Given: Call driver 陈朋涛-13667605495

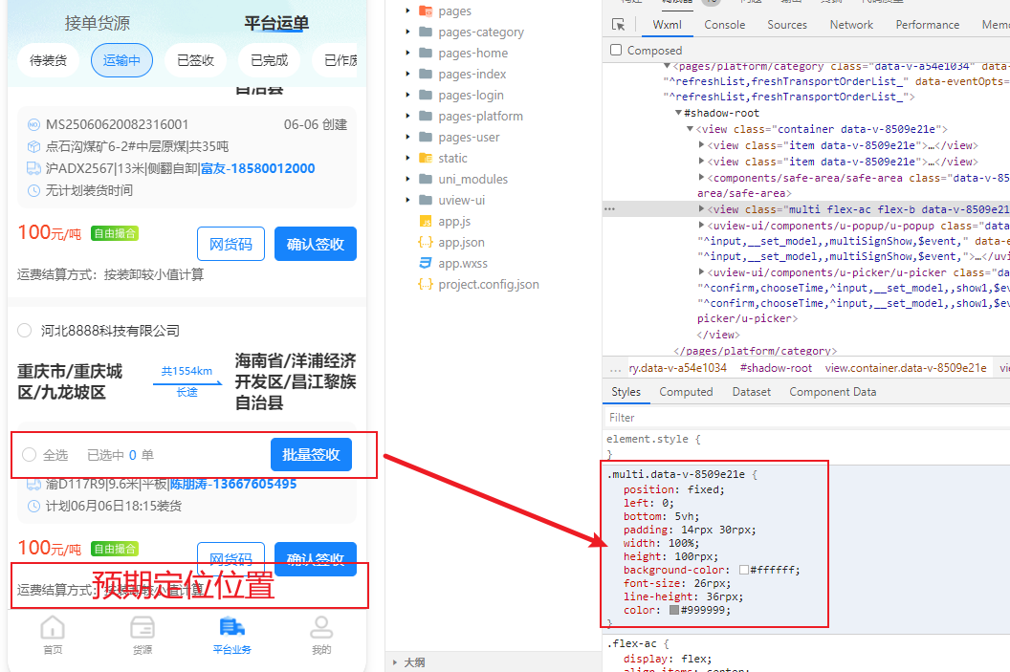Looking at the screenshot, I should [x=233, y=484].
